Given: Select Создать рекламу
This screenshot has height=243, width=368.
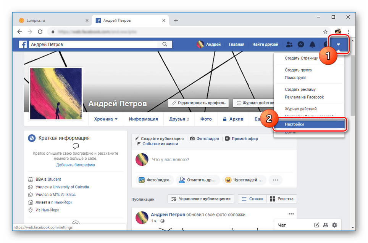Looking at the screenshot, I should 300,90.
